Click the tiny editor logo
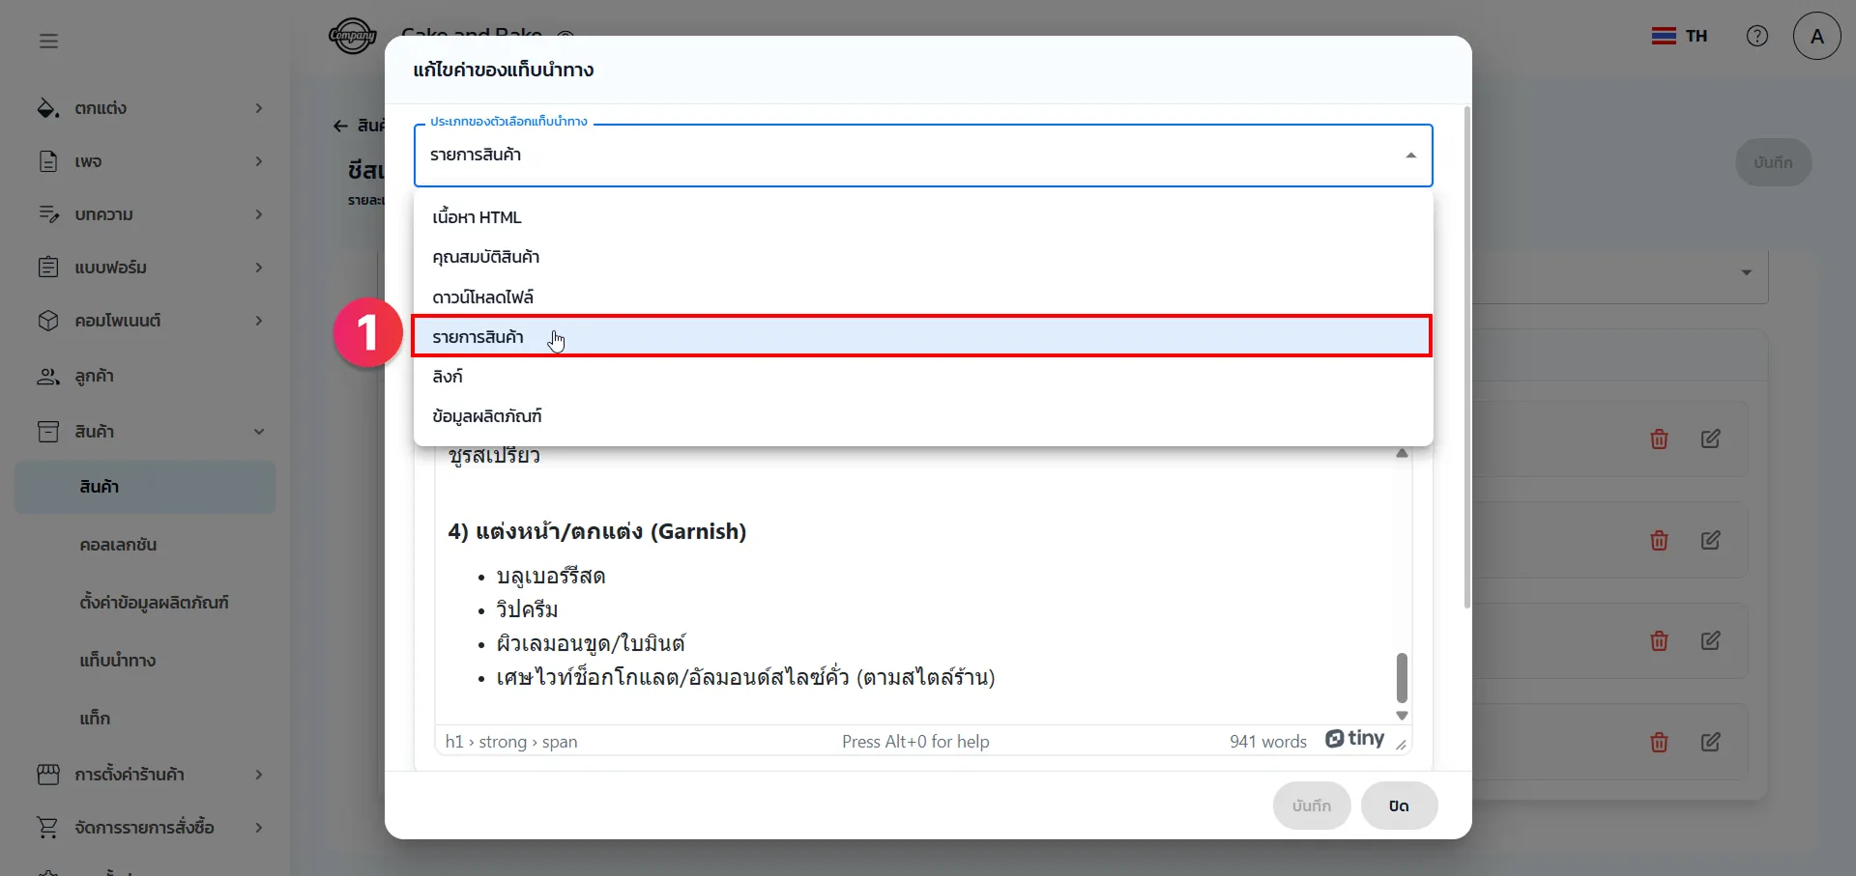Viewport: 1856px width, 876px height. click(1354, 739)
